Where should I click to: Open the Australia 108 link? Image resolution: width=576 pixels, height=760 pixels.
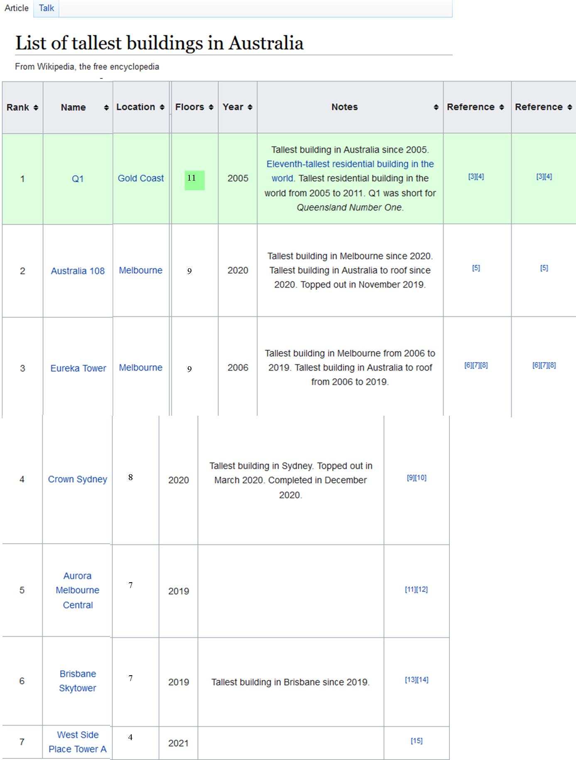point(78,271)
